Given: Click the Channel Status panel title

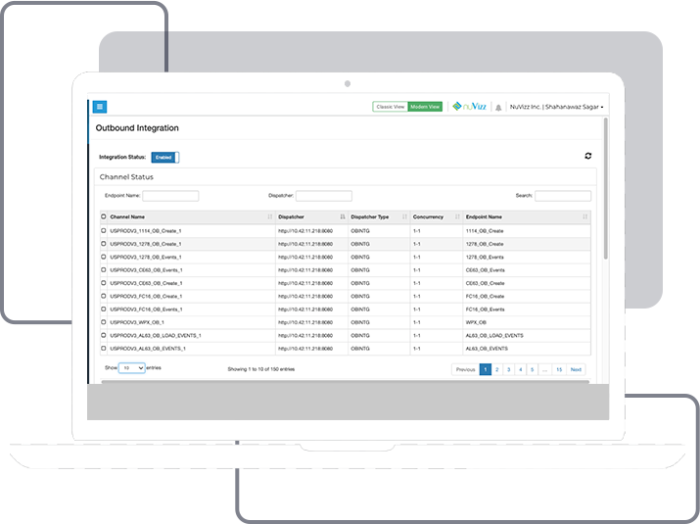Looking at the screenshot, I should click(x=126, y=177).
